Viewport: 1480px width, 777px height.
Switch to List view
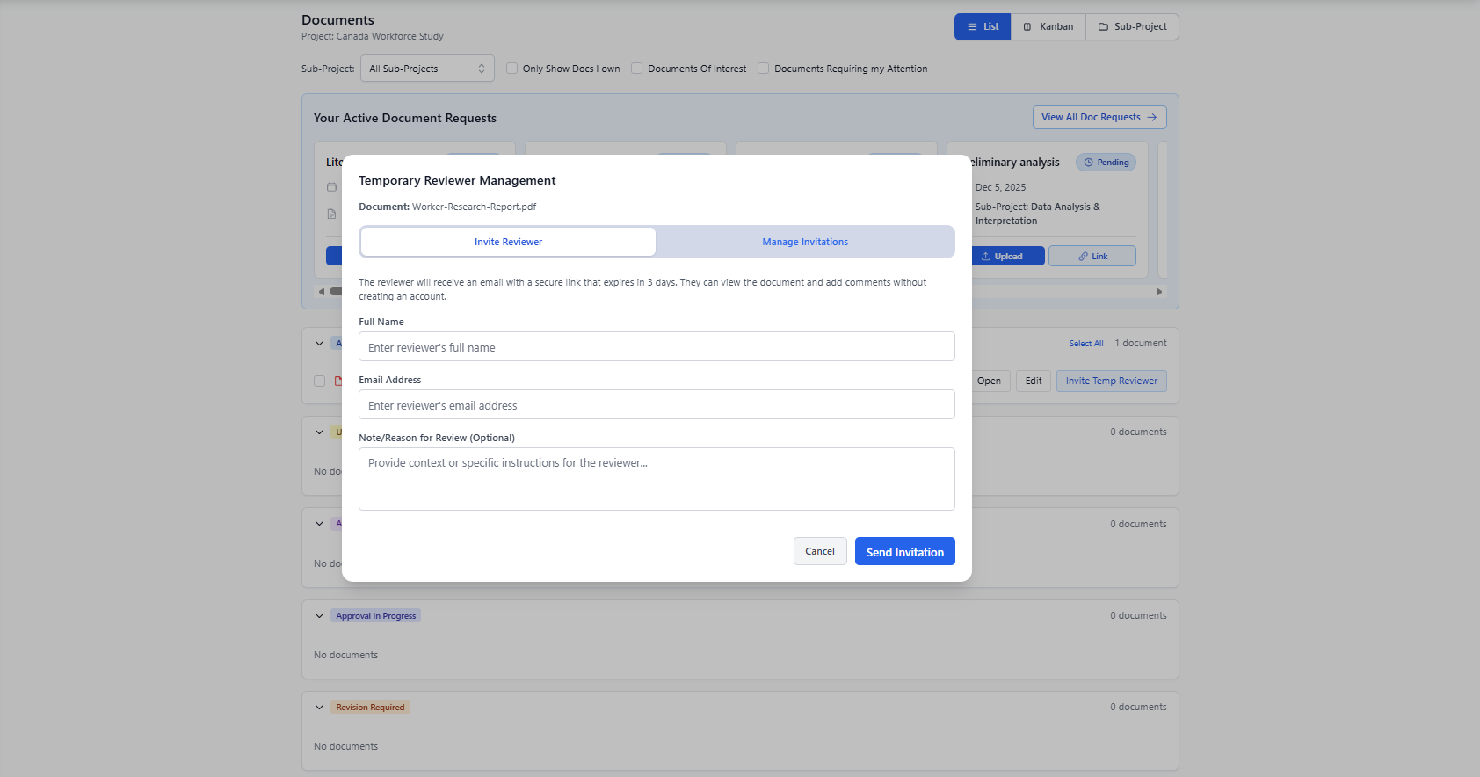[x=983, y=26]
